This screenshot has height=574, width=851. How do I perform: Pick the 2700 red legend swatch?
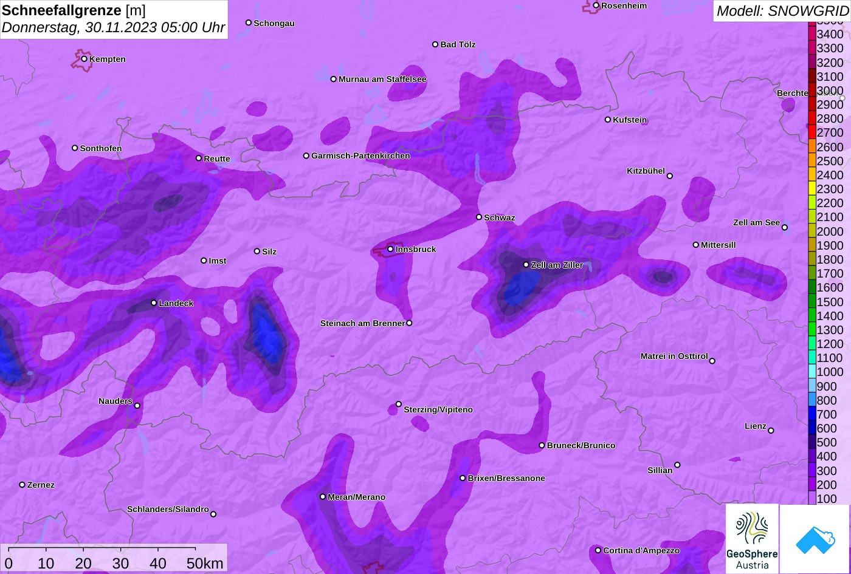[812, 132]
